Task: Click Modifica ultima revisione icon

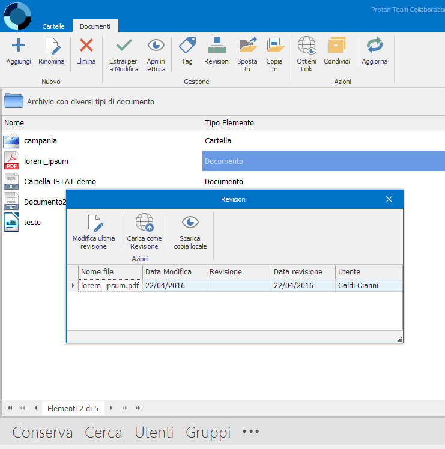Action: (x=95, y=223)
